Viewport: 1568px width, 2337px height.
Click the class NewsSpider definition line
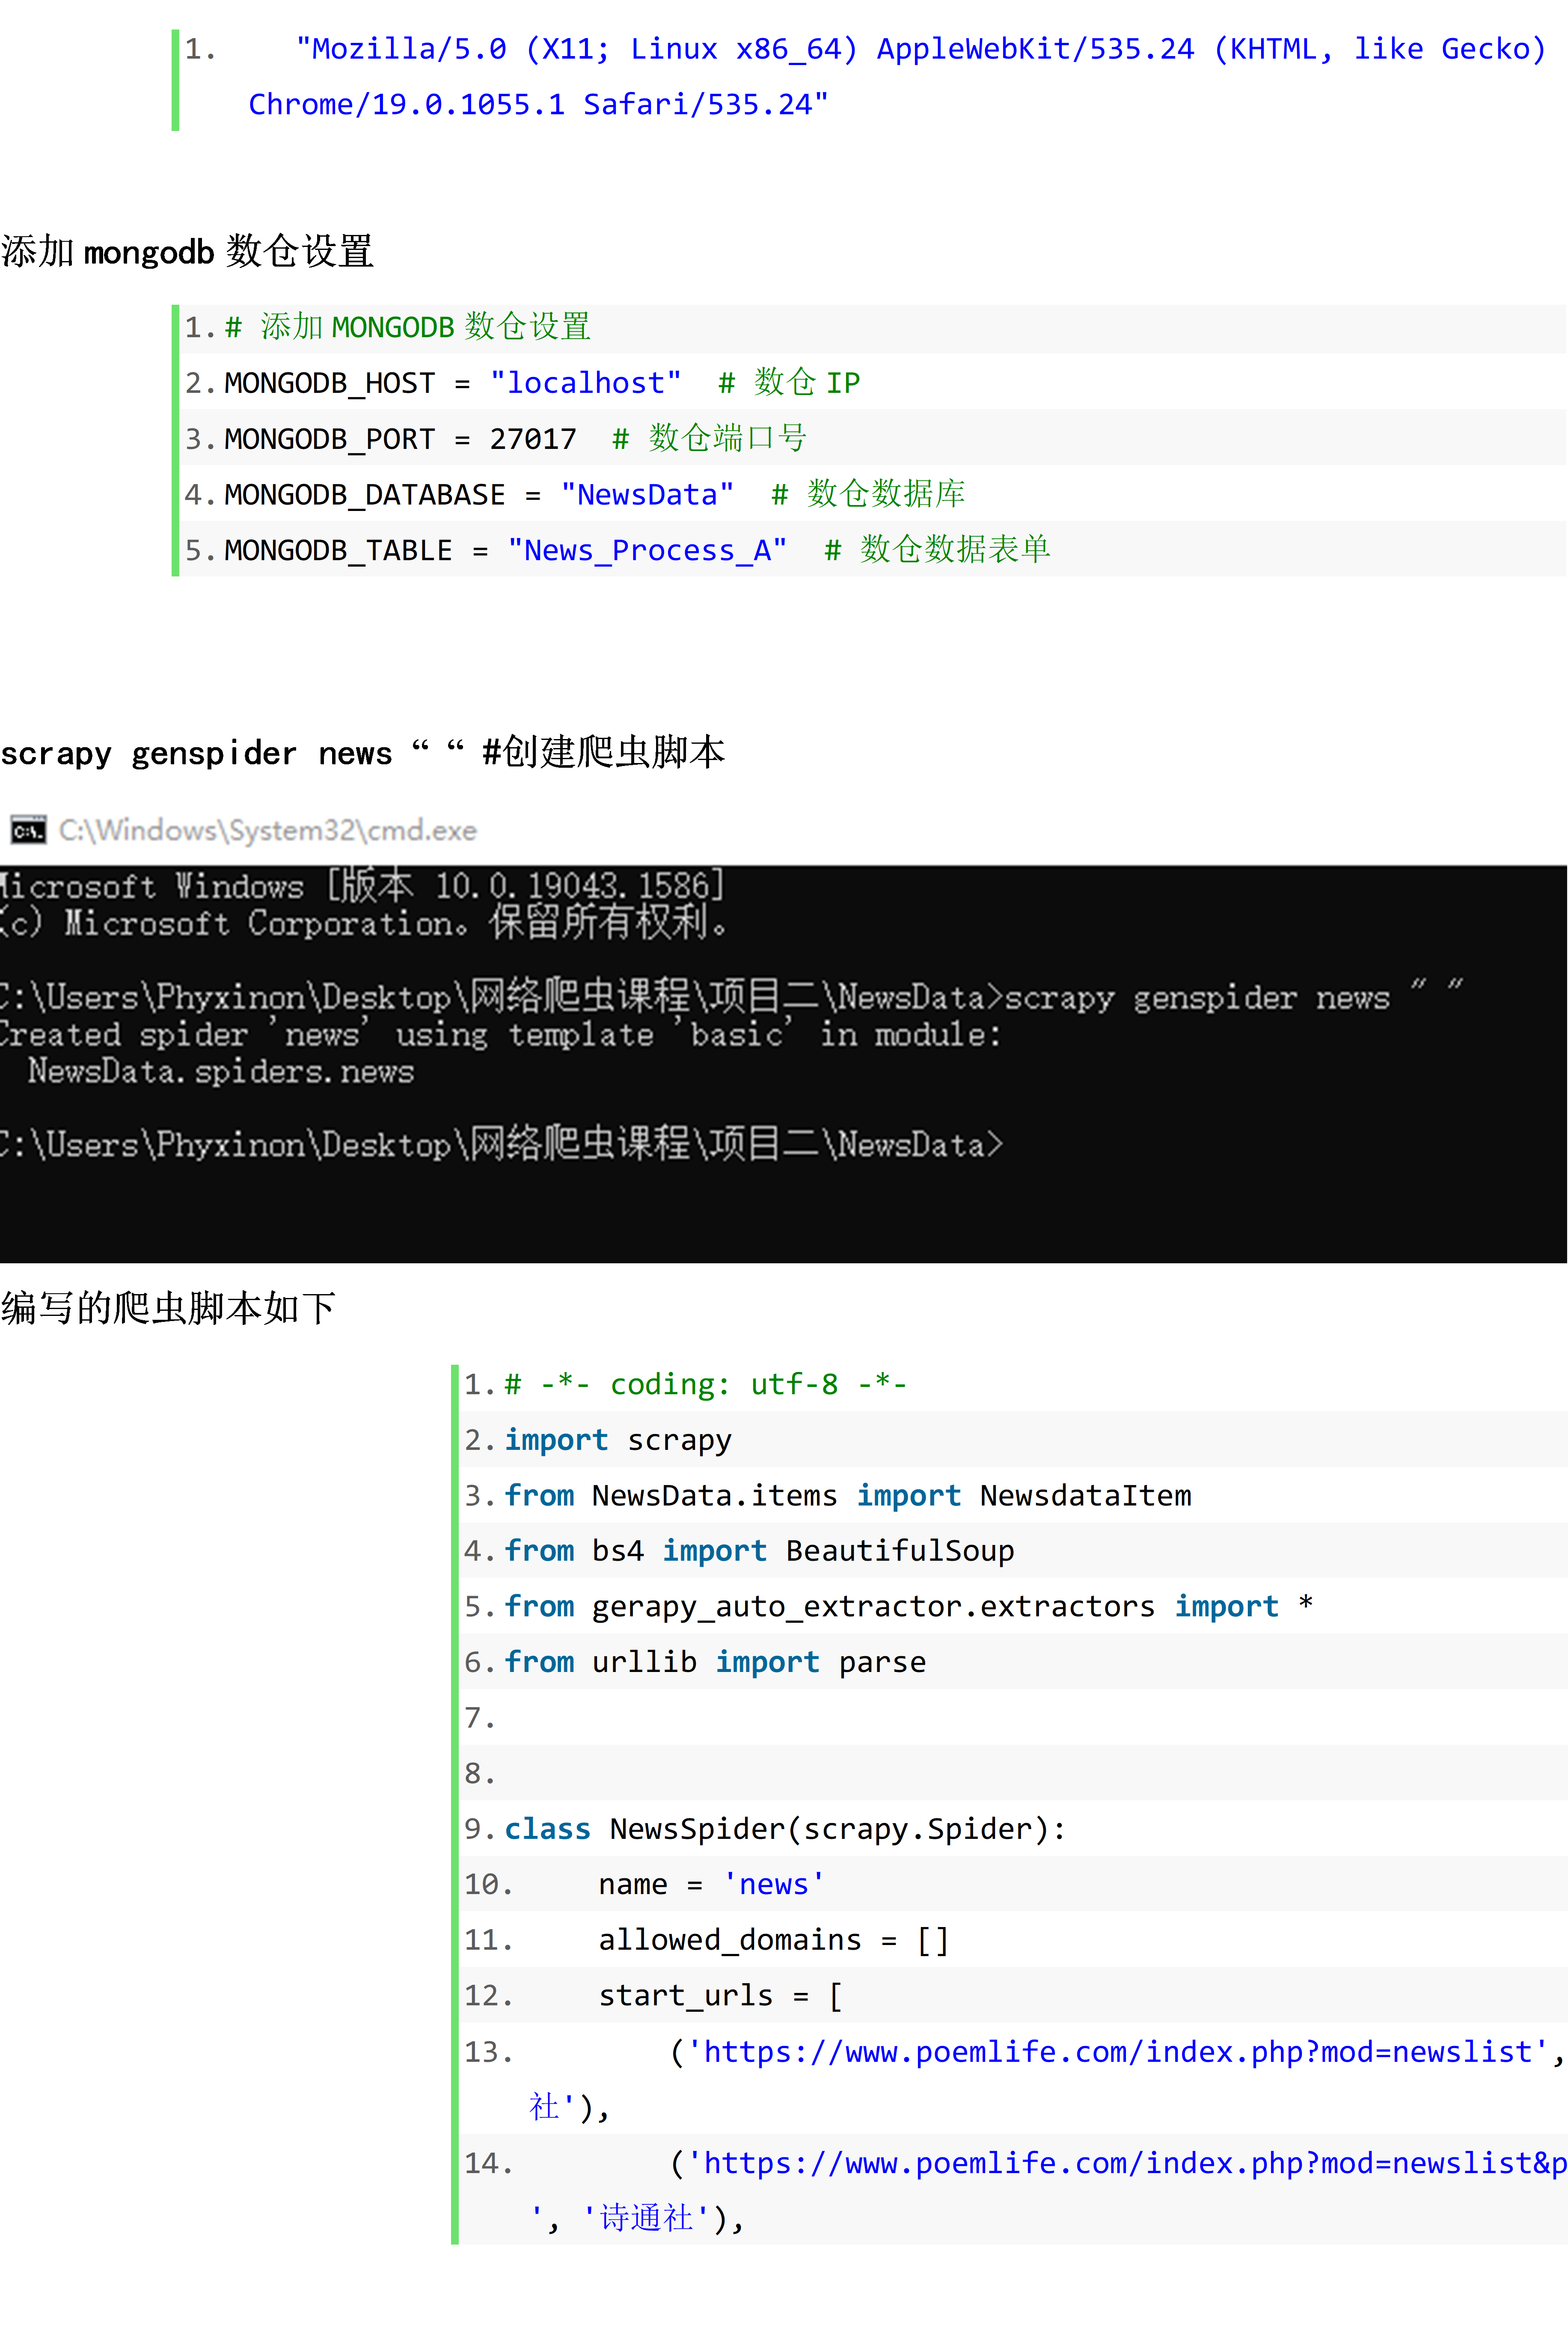point(785,1829)
